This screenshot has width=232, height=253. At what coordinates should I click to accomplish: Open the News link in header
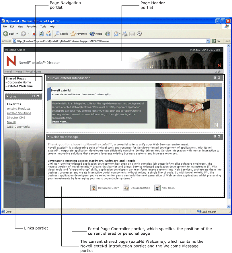[x=19, y=71]
